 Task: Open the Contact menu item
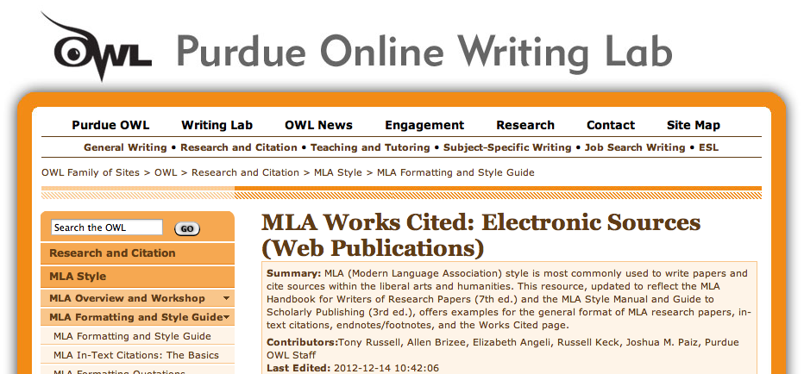(610, 125)
